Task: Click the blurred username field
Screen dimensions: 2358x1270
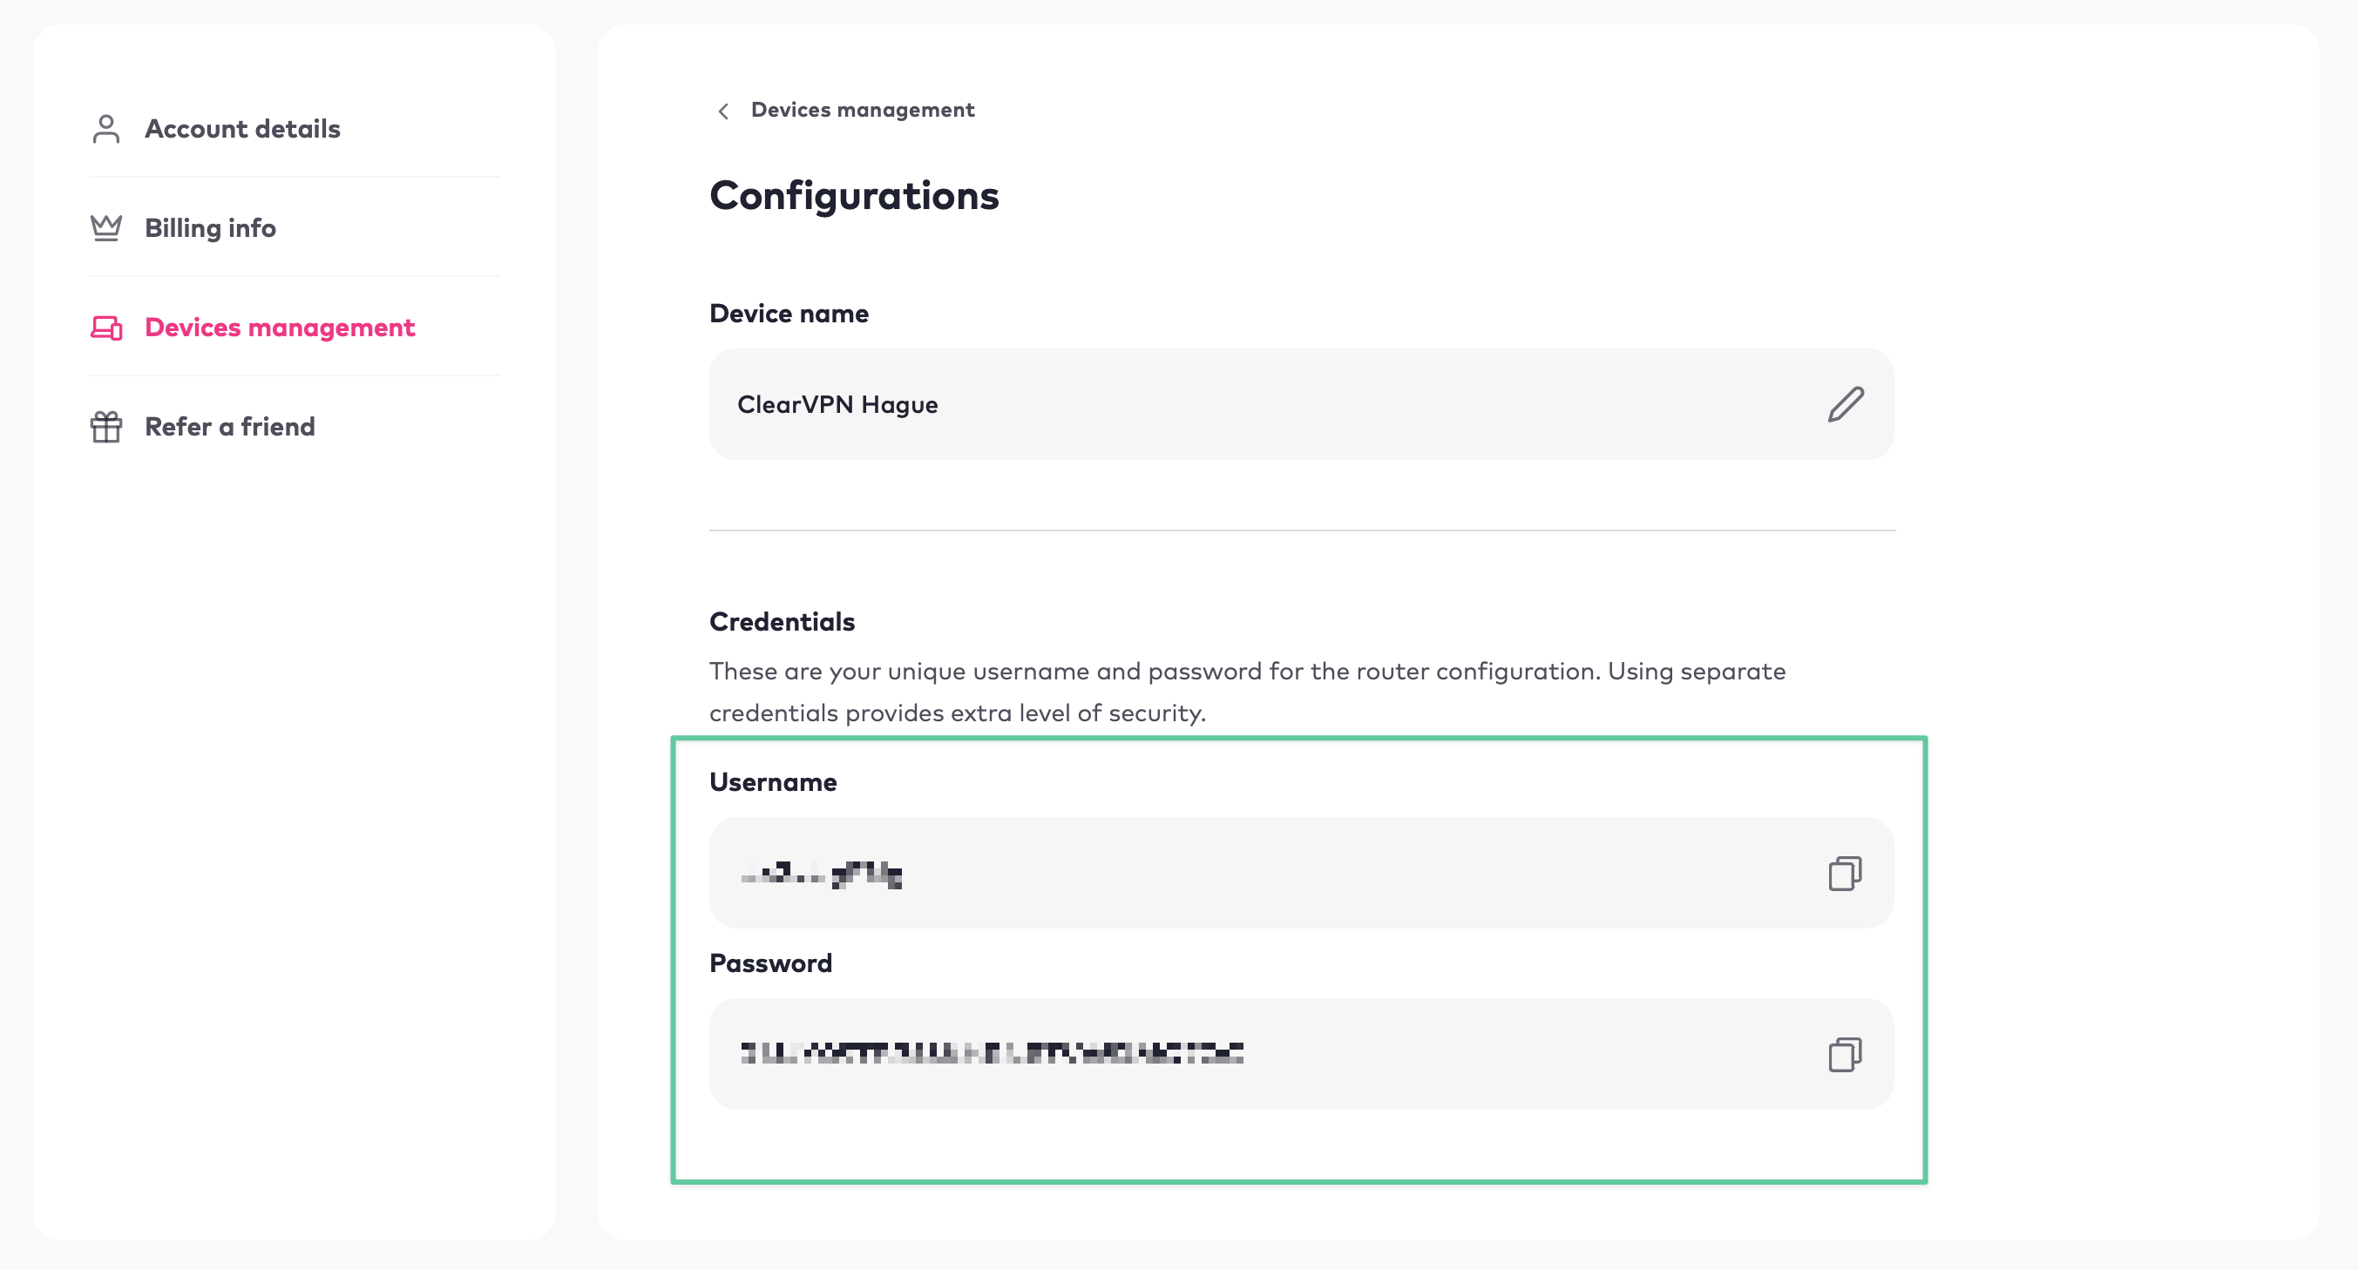Action: (1301, 874)
